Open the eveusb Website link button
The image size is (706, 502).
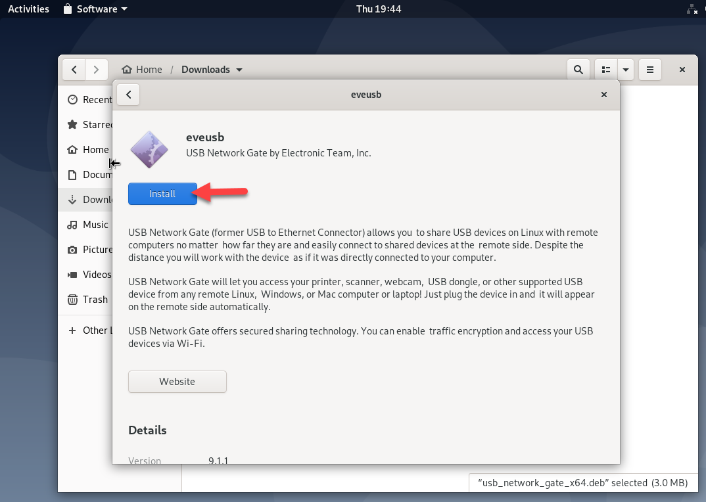coord(177,381)
